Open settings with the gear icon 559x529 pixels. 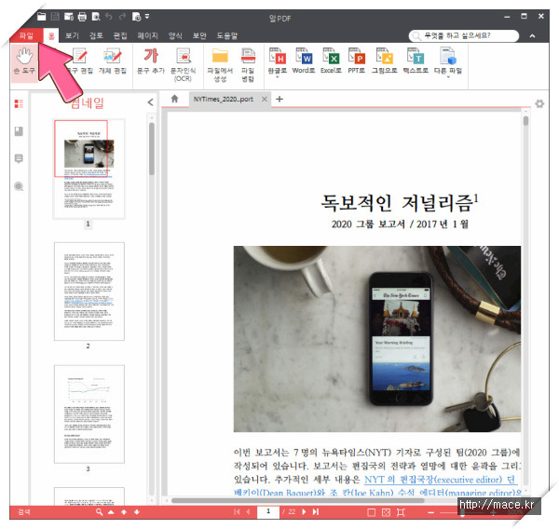539,103
